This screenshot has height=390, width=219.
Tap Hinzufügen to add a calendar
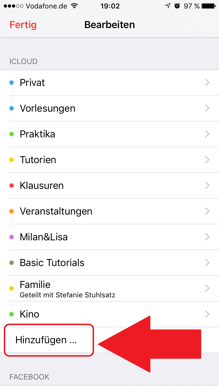point(46,340)
